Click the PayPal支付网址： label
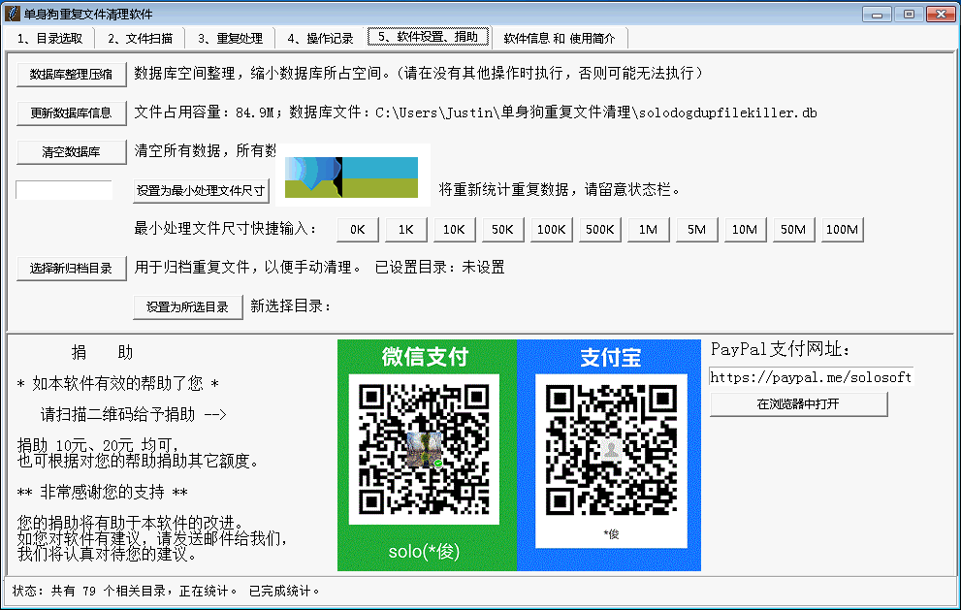The width and height of the screenshot is (961, 610). tap(781, 349)
